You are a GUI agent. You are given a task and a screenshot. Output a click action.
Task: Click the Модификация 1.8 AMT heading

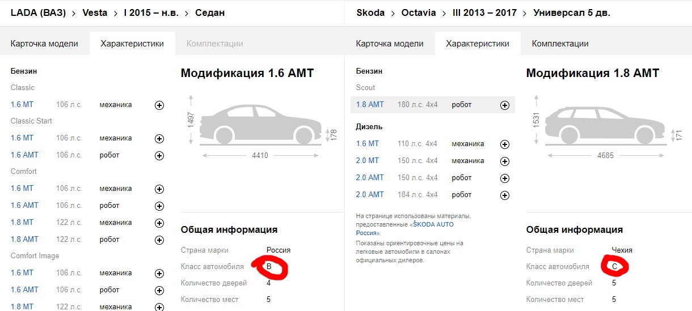coord(593,73)
